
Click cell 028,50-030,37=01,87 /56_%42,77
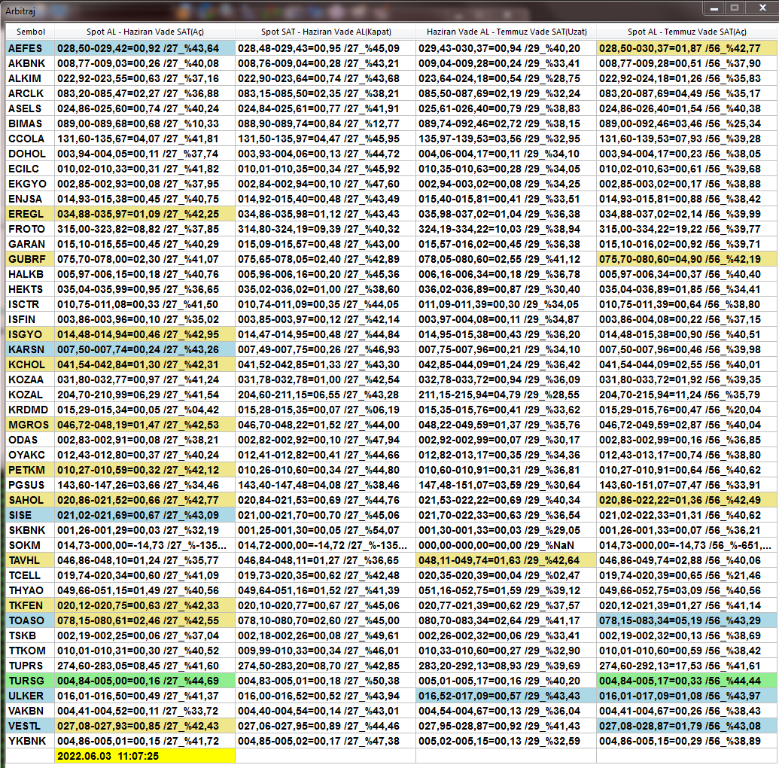pyautogui.click(x=687, y=48)
